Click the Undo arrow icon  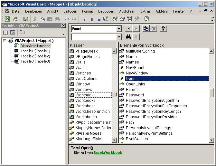pyautogui.click(x=67, y=19)
